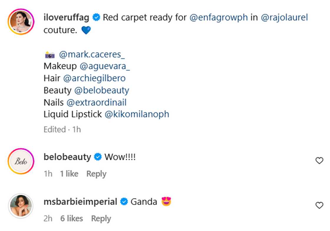Reply to belobeauty's comment
The height and width of the screenshot is (231, 330).
96,174
